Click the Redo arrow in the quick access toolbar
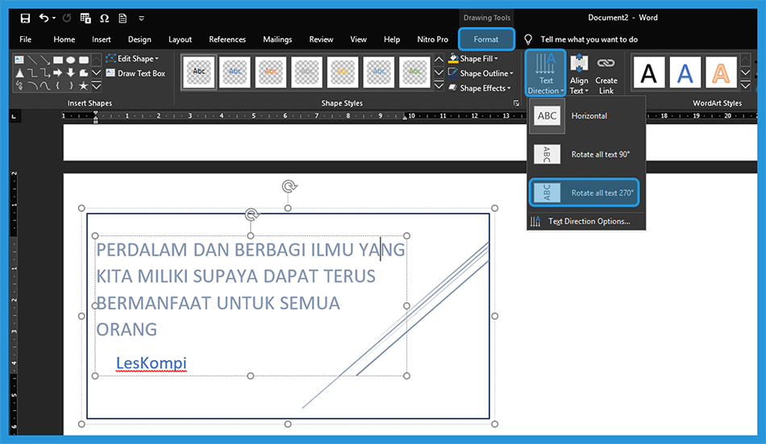Viewport: 766px width, 444px height. [x=67, y=18]
